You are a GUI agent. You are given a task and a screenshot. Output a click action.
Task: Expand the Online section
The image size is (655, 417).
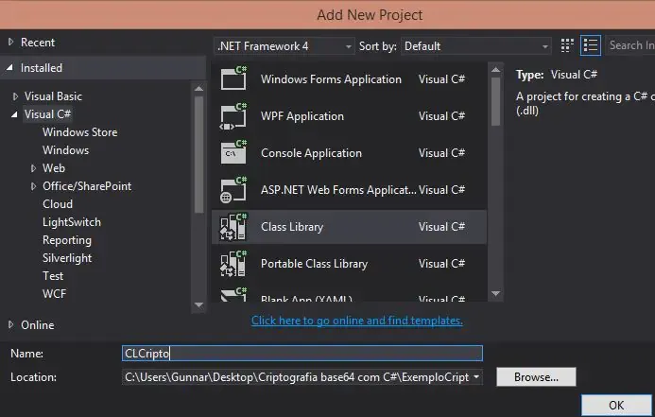[10, 324]
